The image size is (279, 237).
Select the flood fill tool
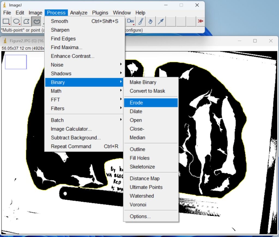pyautogui.click(x=151, y=21)
